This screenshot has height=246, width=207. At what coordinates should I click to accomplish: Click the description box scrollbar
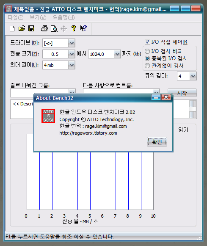click(193, 109)
